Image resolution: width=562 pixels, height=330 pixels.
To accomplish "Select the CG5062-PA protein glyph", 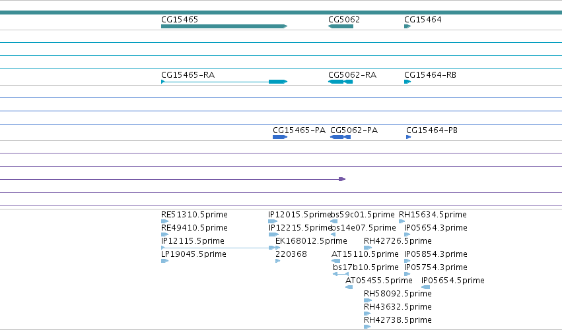I will click(x=340, y=137).
